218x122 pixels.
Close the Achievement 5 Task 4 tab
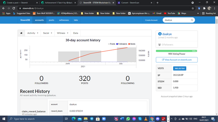point(75,3)
